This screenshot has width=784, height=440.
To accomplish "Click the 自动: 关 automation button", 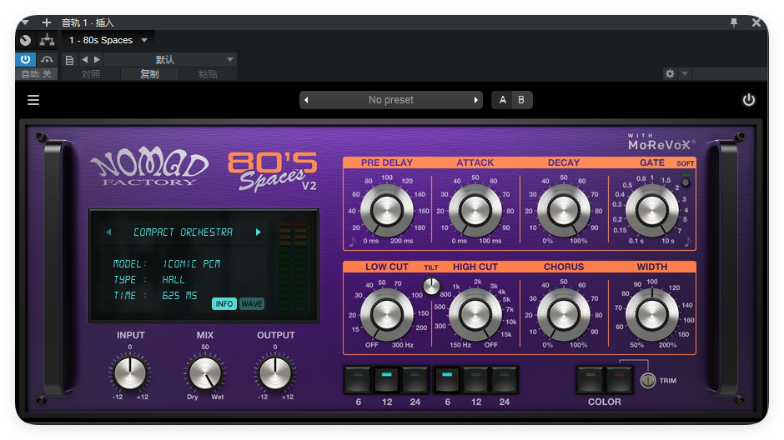I will coord(37,74).
